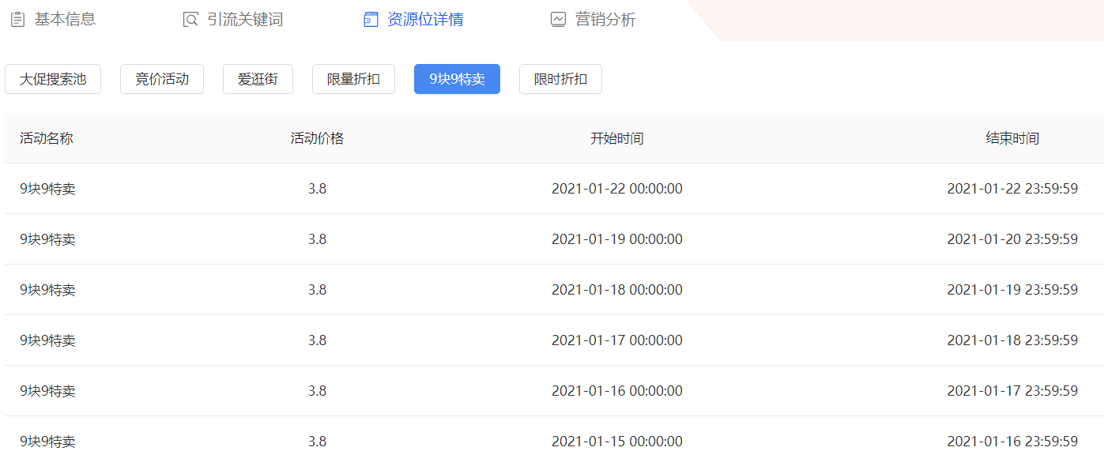Select the 竞价活动 filter button
Viewport: 1104px width, 466px height.
162,79
